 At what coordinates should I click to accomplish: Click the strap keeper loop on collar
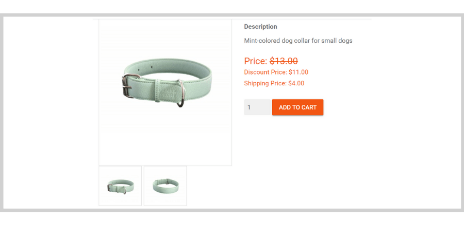pyautogui.click(x=158, y=90)
